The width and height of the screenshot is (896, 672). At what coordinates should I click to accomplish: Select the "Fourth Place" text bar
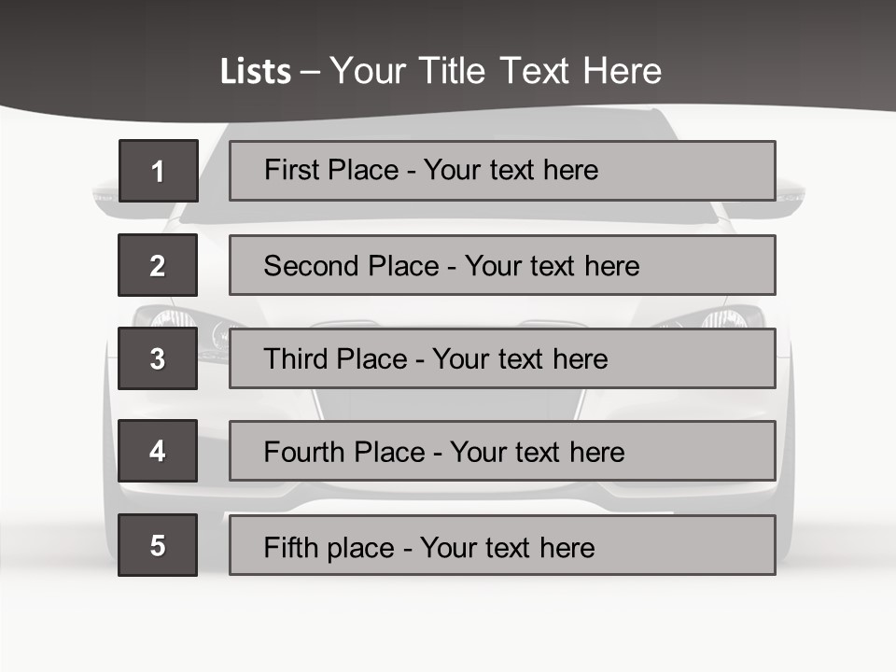pyautogui.click(x=502, y=451)
